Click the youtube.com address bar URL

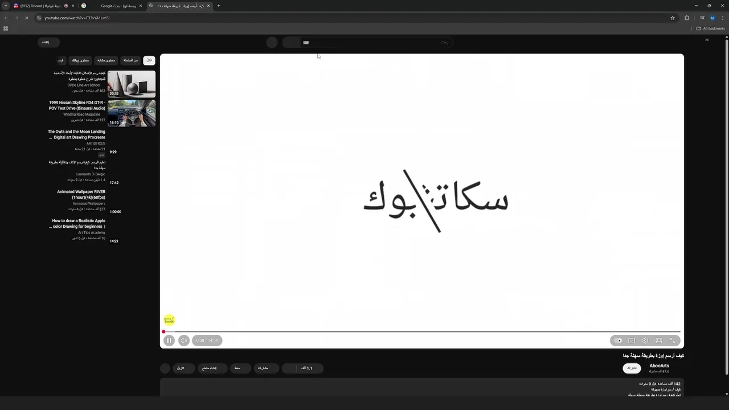pyautogui.click(x=77, y=18)
